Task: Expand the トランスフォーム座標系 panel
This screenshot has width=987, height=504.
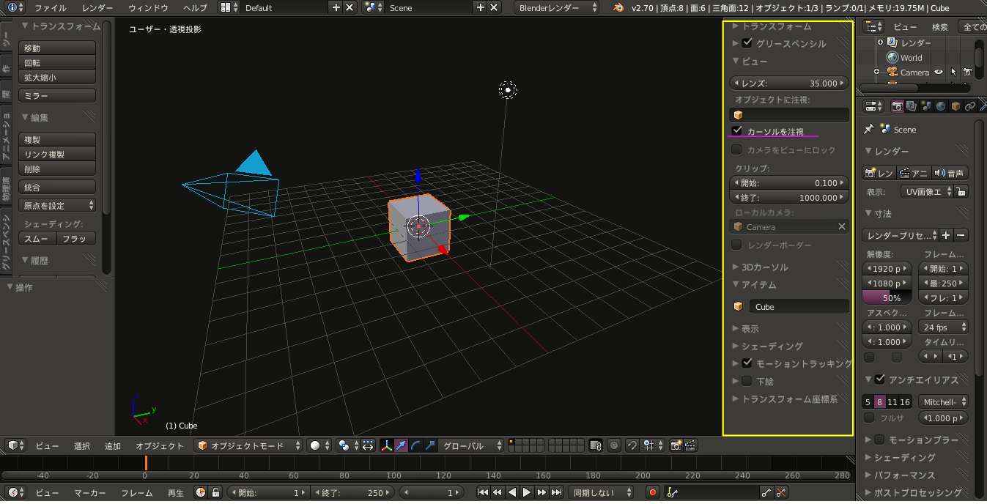Action: pyautogui.click(x=785, y=399)
